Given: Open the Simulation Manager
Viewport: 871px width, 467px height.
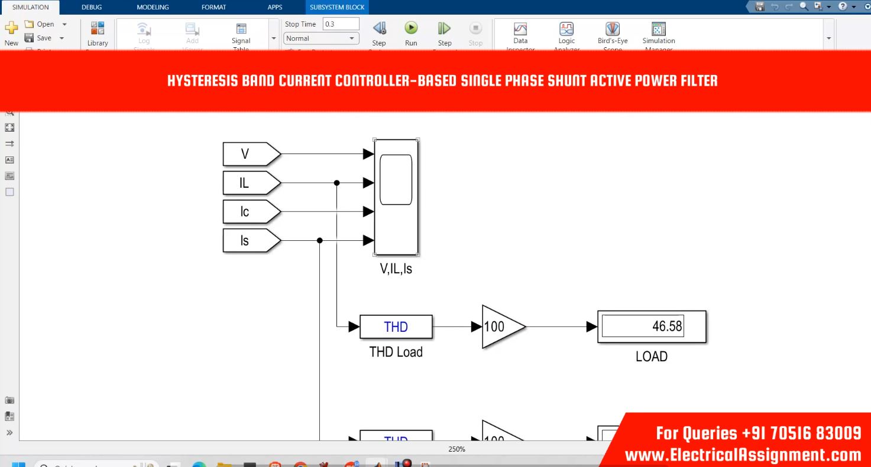Looking at the screenshot, I should [x=659, y=30].
